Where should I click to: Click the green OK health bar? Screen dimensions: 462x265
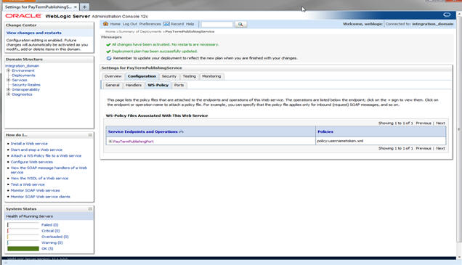pyautogui.click(x=23, y=249)
